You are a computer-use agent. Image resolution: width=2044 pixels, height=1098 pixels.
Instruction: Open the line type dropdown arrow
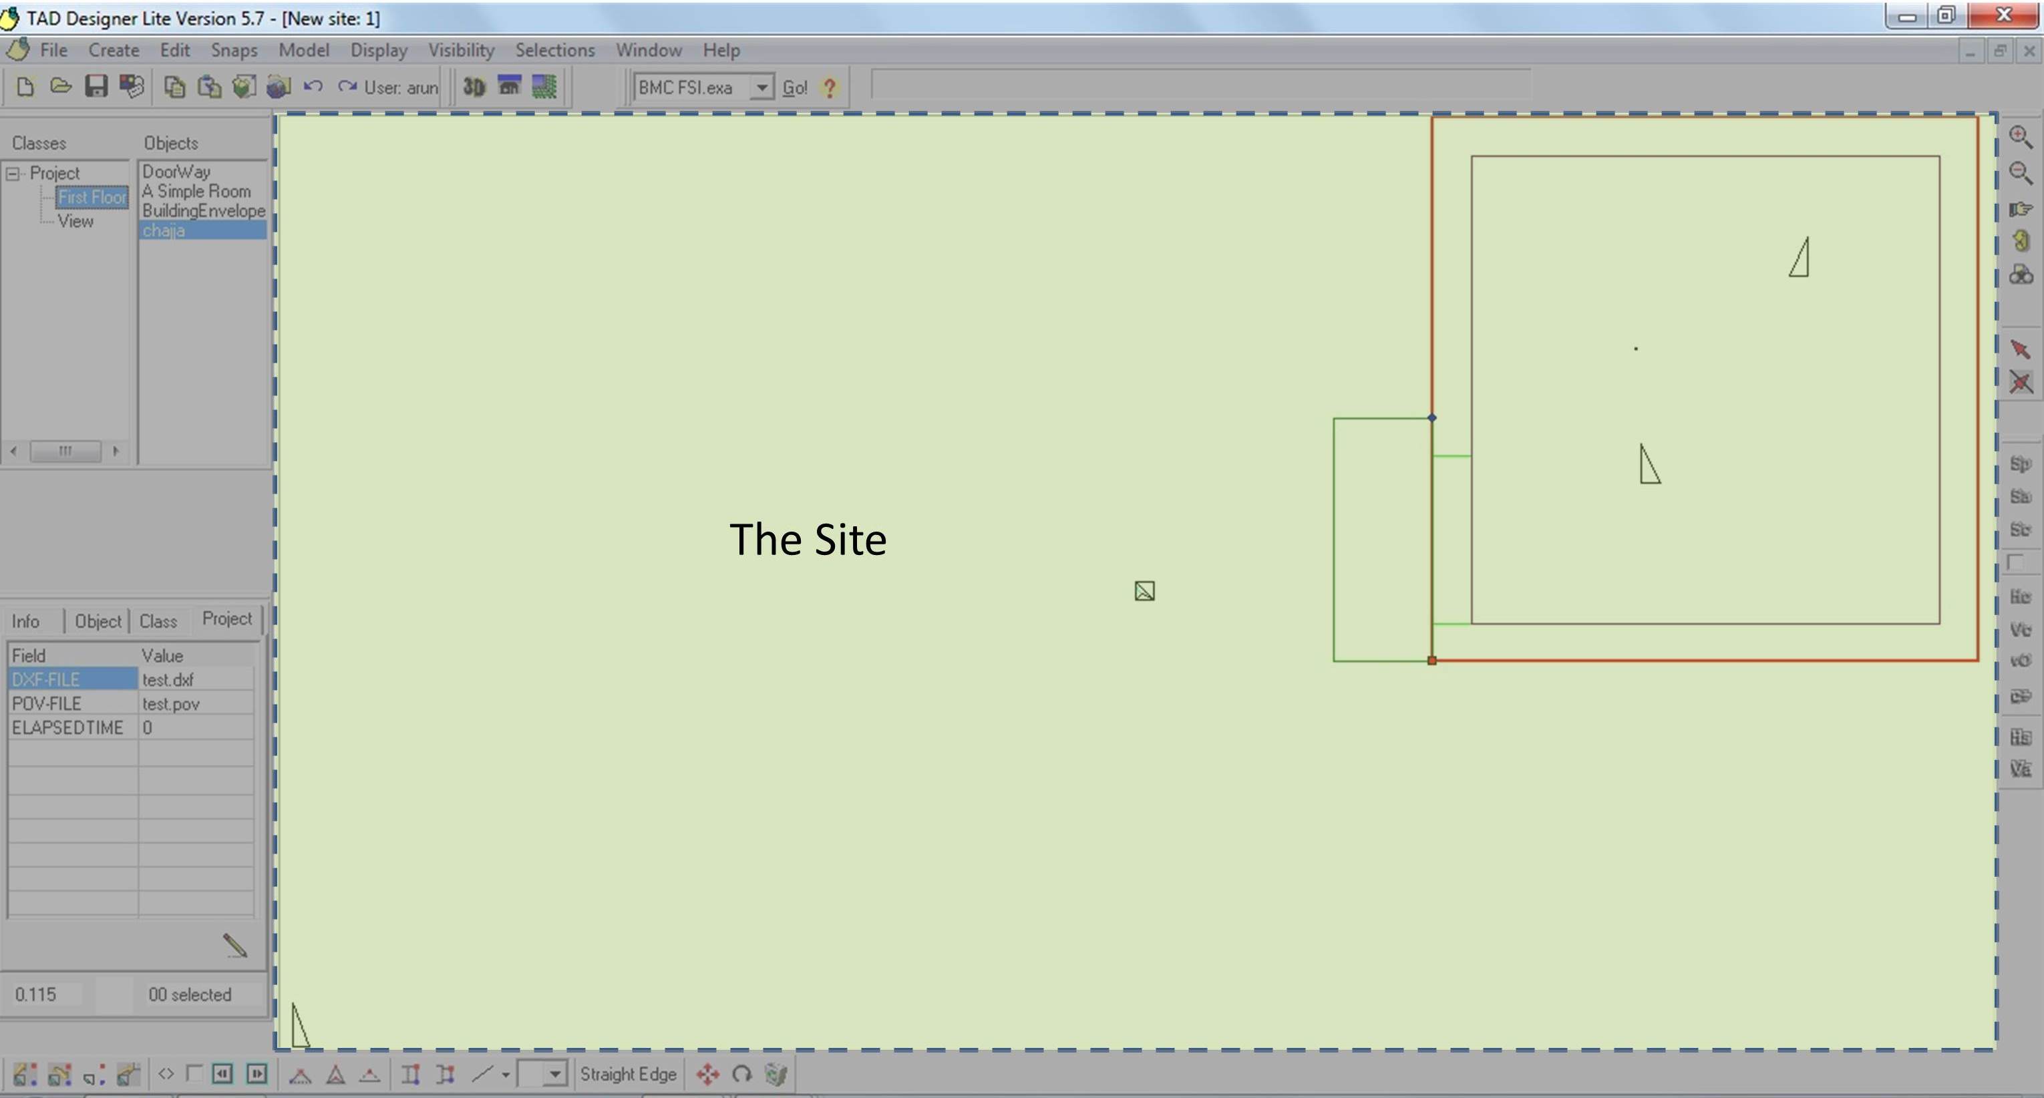point(506,1075)
